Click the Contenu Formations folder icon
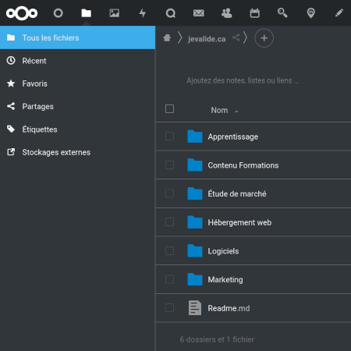This screenshot has width=351, height=351. coord(195,165)
